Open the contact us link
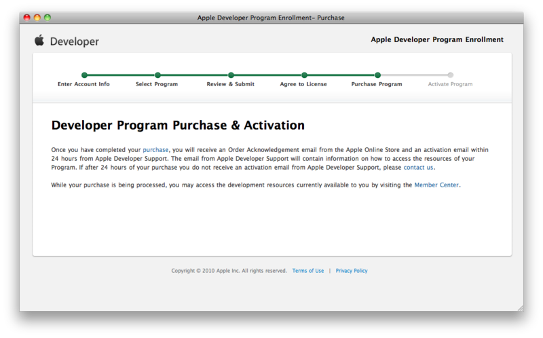Image resolution: width=543 pixels, height=338 pixels. coord(418,168)
